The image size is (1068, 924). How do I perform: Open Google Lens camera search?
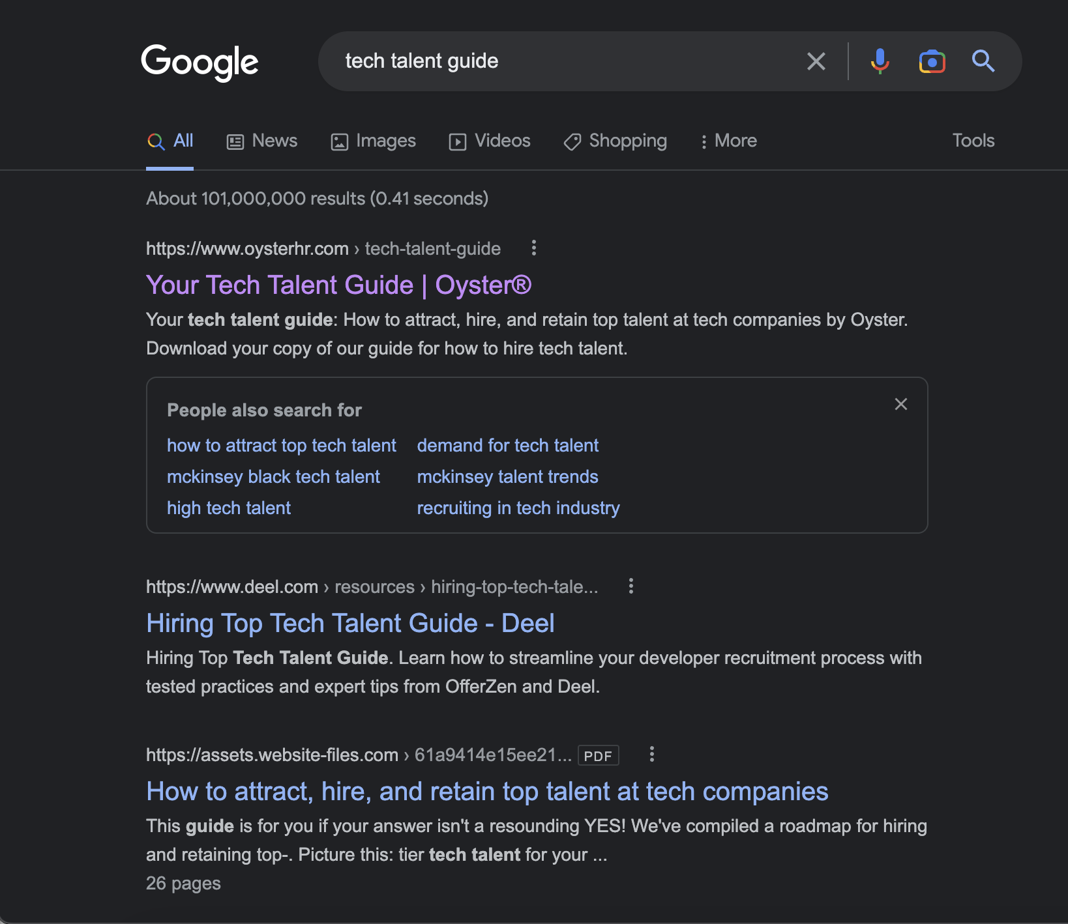932,61
